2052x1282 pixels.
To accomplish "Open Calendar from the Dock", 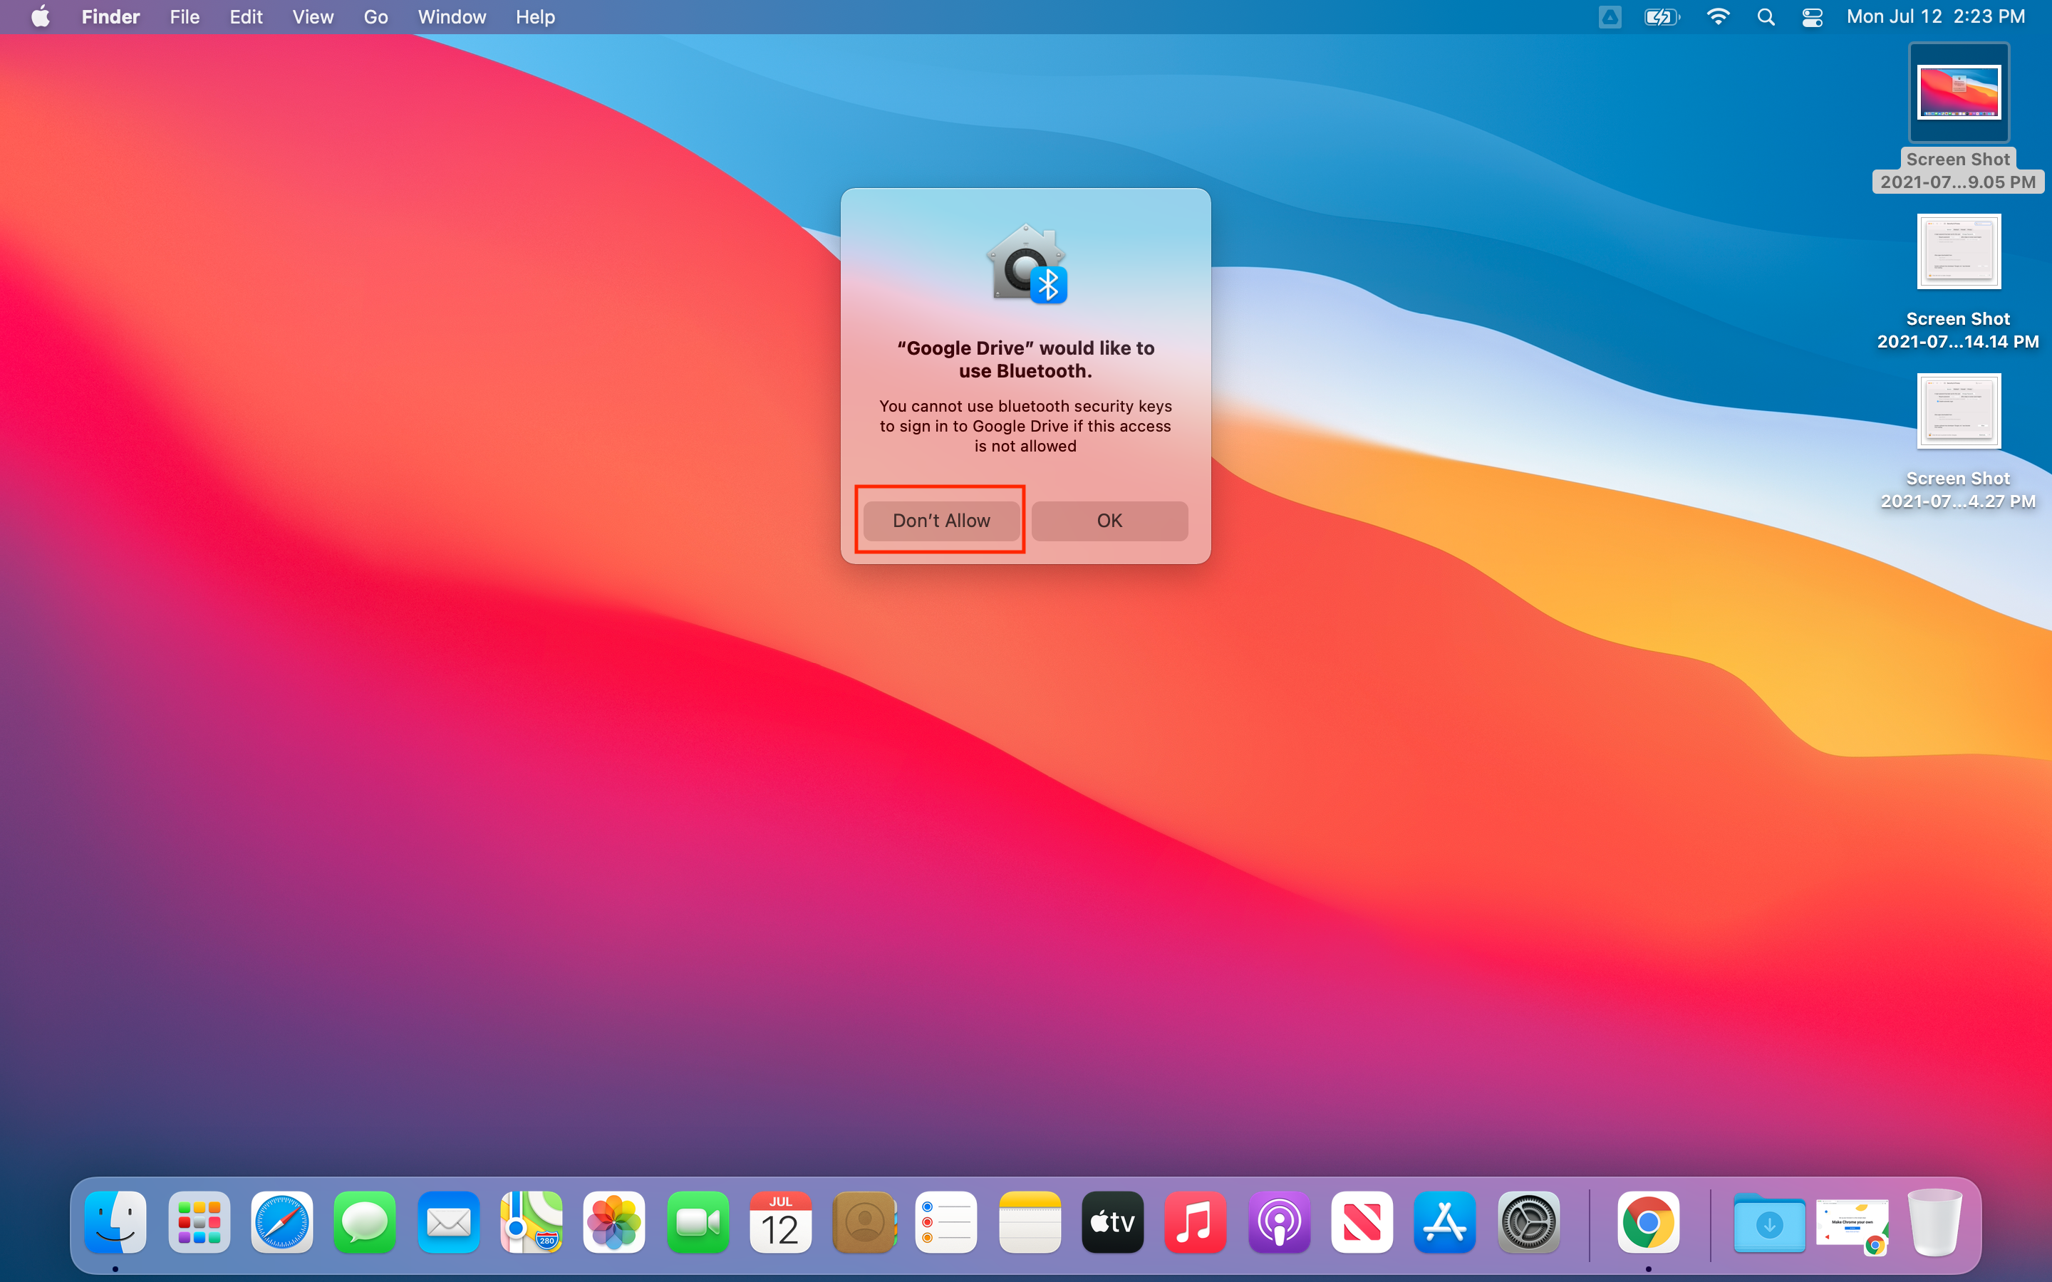I will pos(781,1223).
